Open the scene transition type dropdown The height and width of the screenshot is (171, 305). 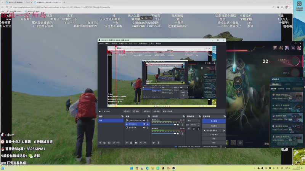pos(194,120)
